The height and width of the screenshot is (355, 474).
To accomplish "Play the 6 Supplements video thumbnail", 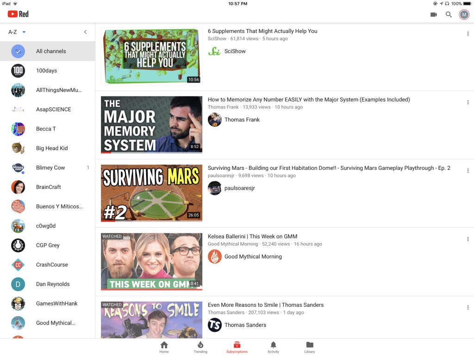I will [151, 56].
